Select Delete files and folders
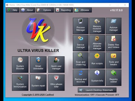Screen dimensions: 135x101 (114, 43)
